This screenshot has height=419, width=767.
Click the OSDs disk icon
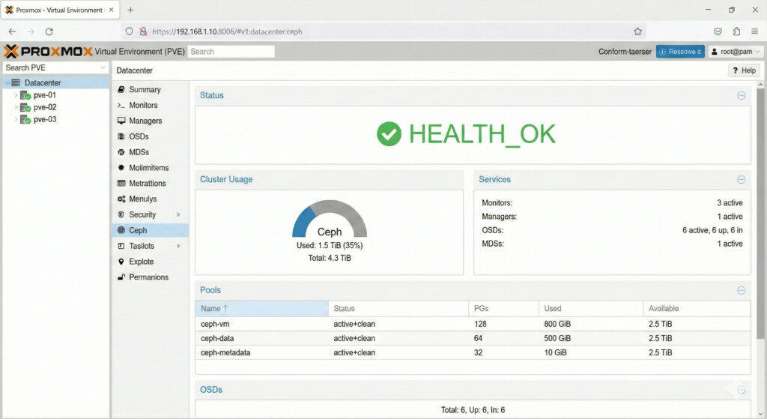click(x=121, y=136)
